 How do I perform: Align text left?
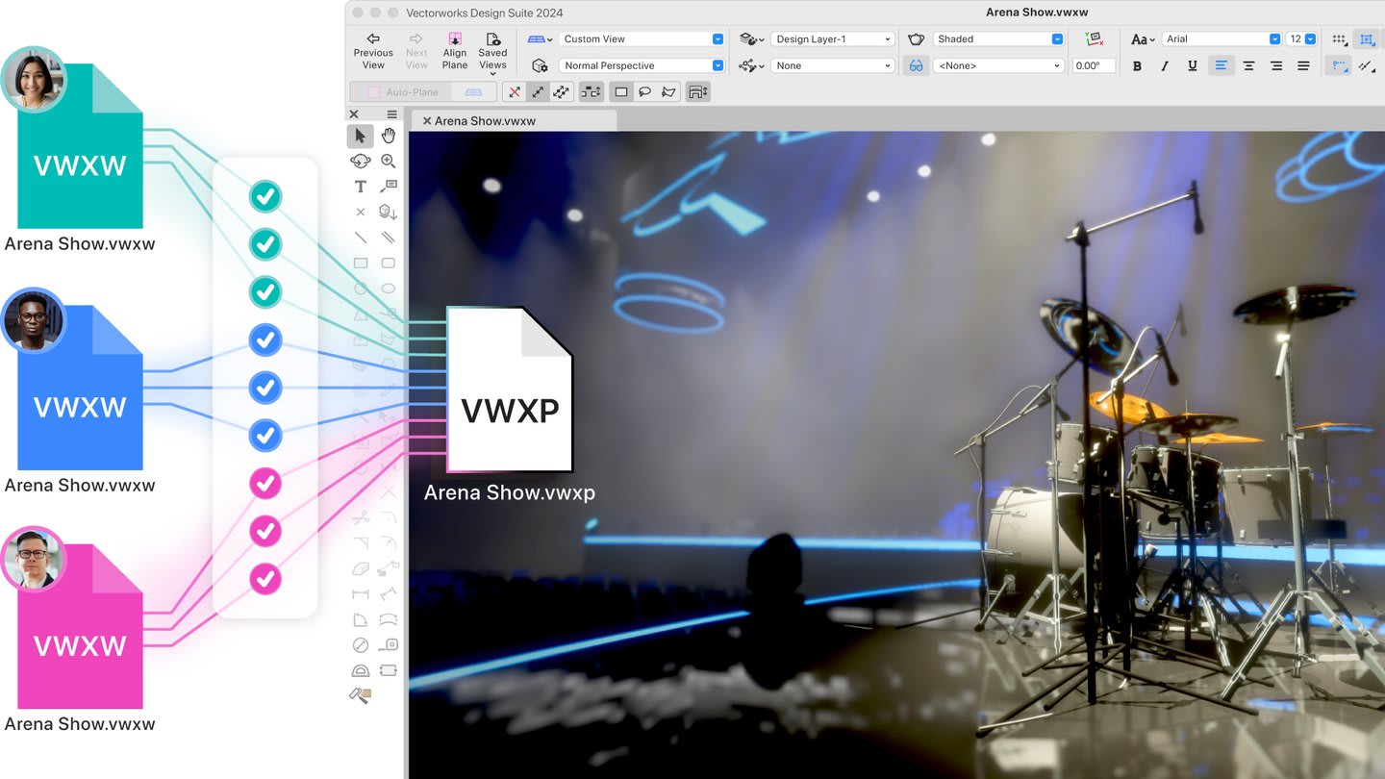(x=1221, y=65)
